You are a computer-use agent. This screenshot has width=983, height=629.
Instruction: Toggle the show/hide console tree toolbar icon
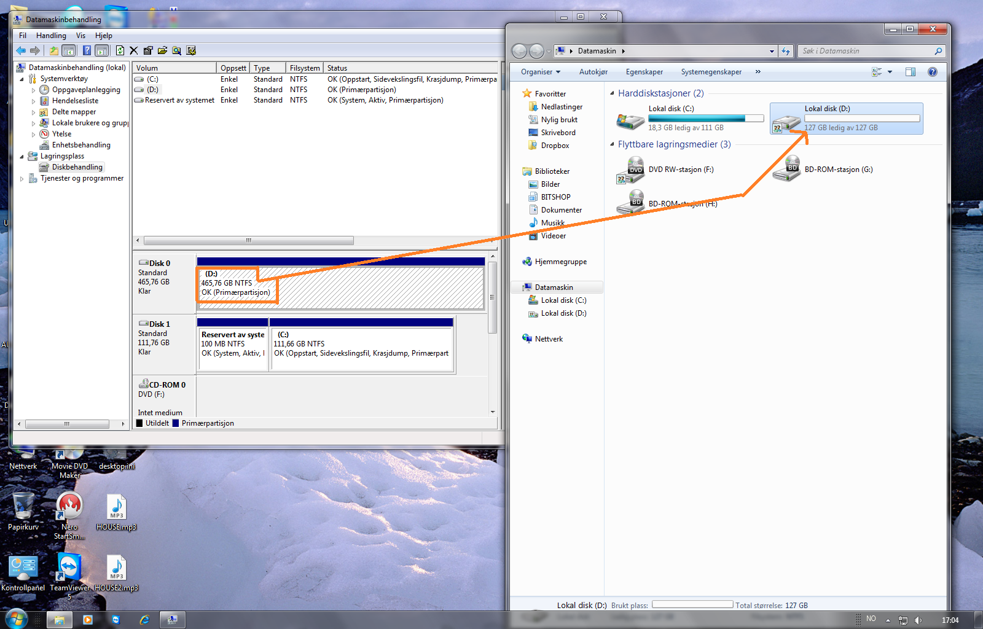[x=69, y=50]
